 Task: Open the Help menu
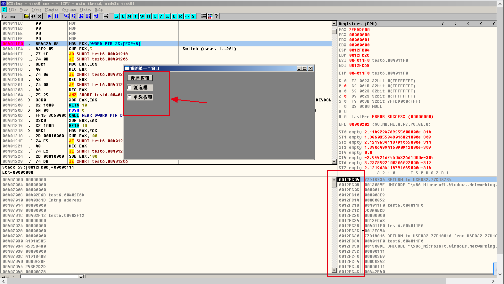[99, 10]
